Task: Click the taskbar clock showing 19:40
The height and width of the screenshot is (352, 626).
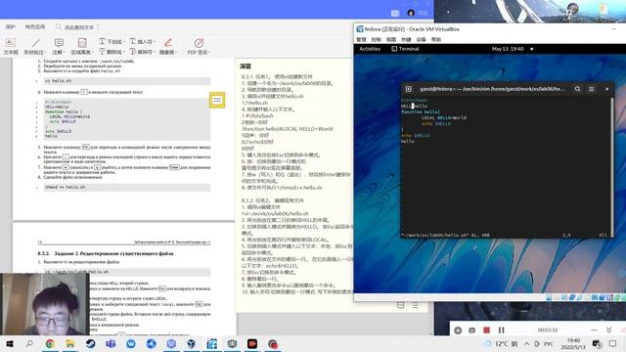Action: click(574, 343)
